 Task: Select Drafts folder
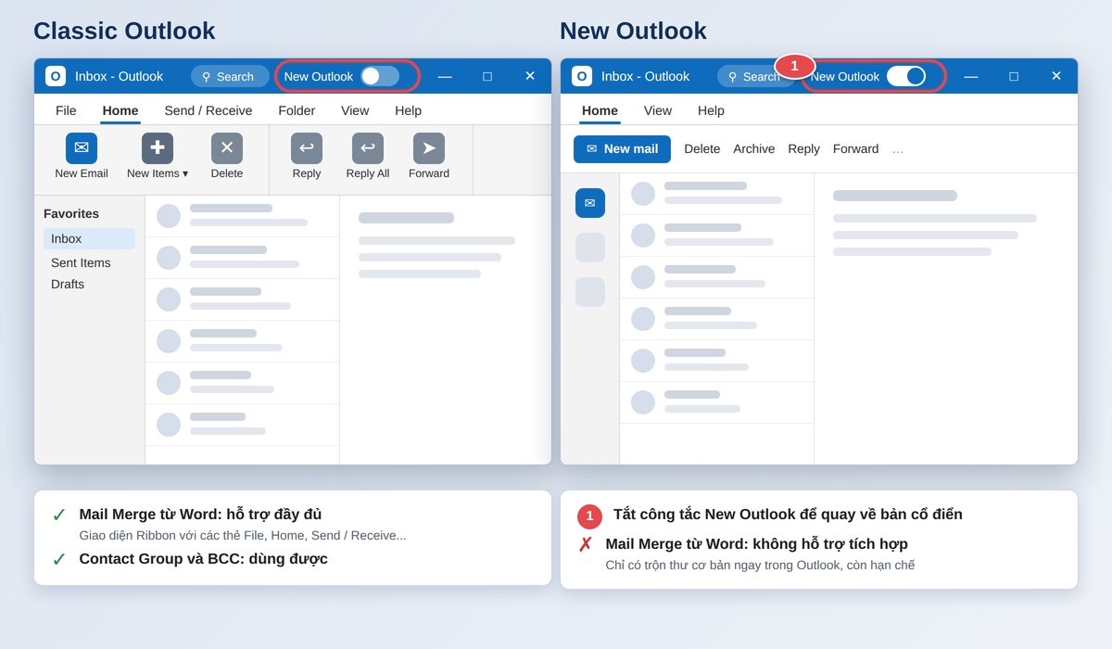pos(68,285)
